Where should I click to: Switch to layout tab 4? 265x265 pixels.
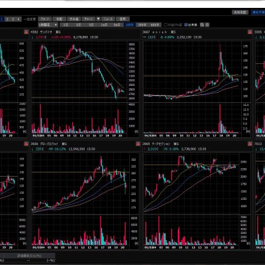tap(18, 19)
